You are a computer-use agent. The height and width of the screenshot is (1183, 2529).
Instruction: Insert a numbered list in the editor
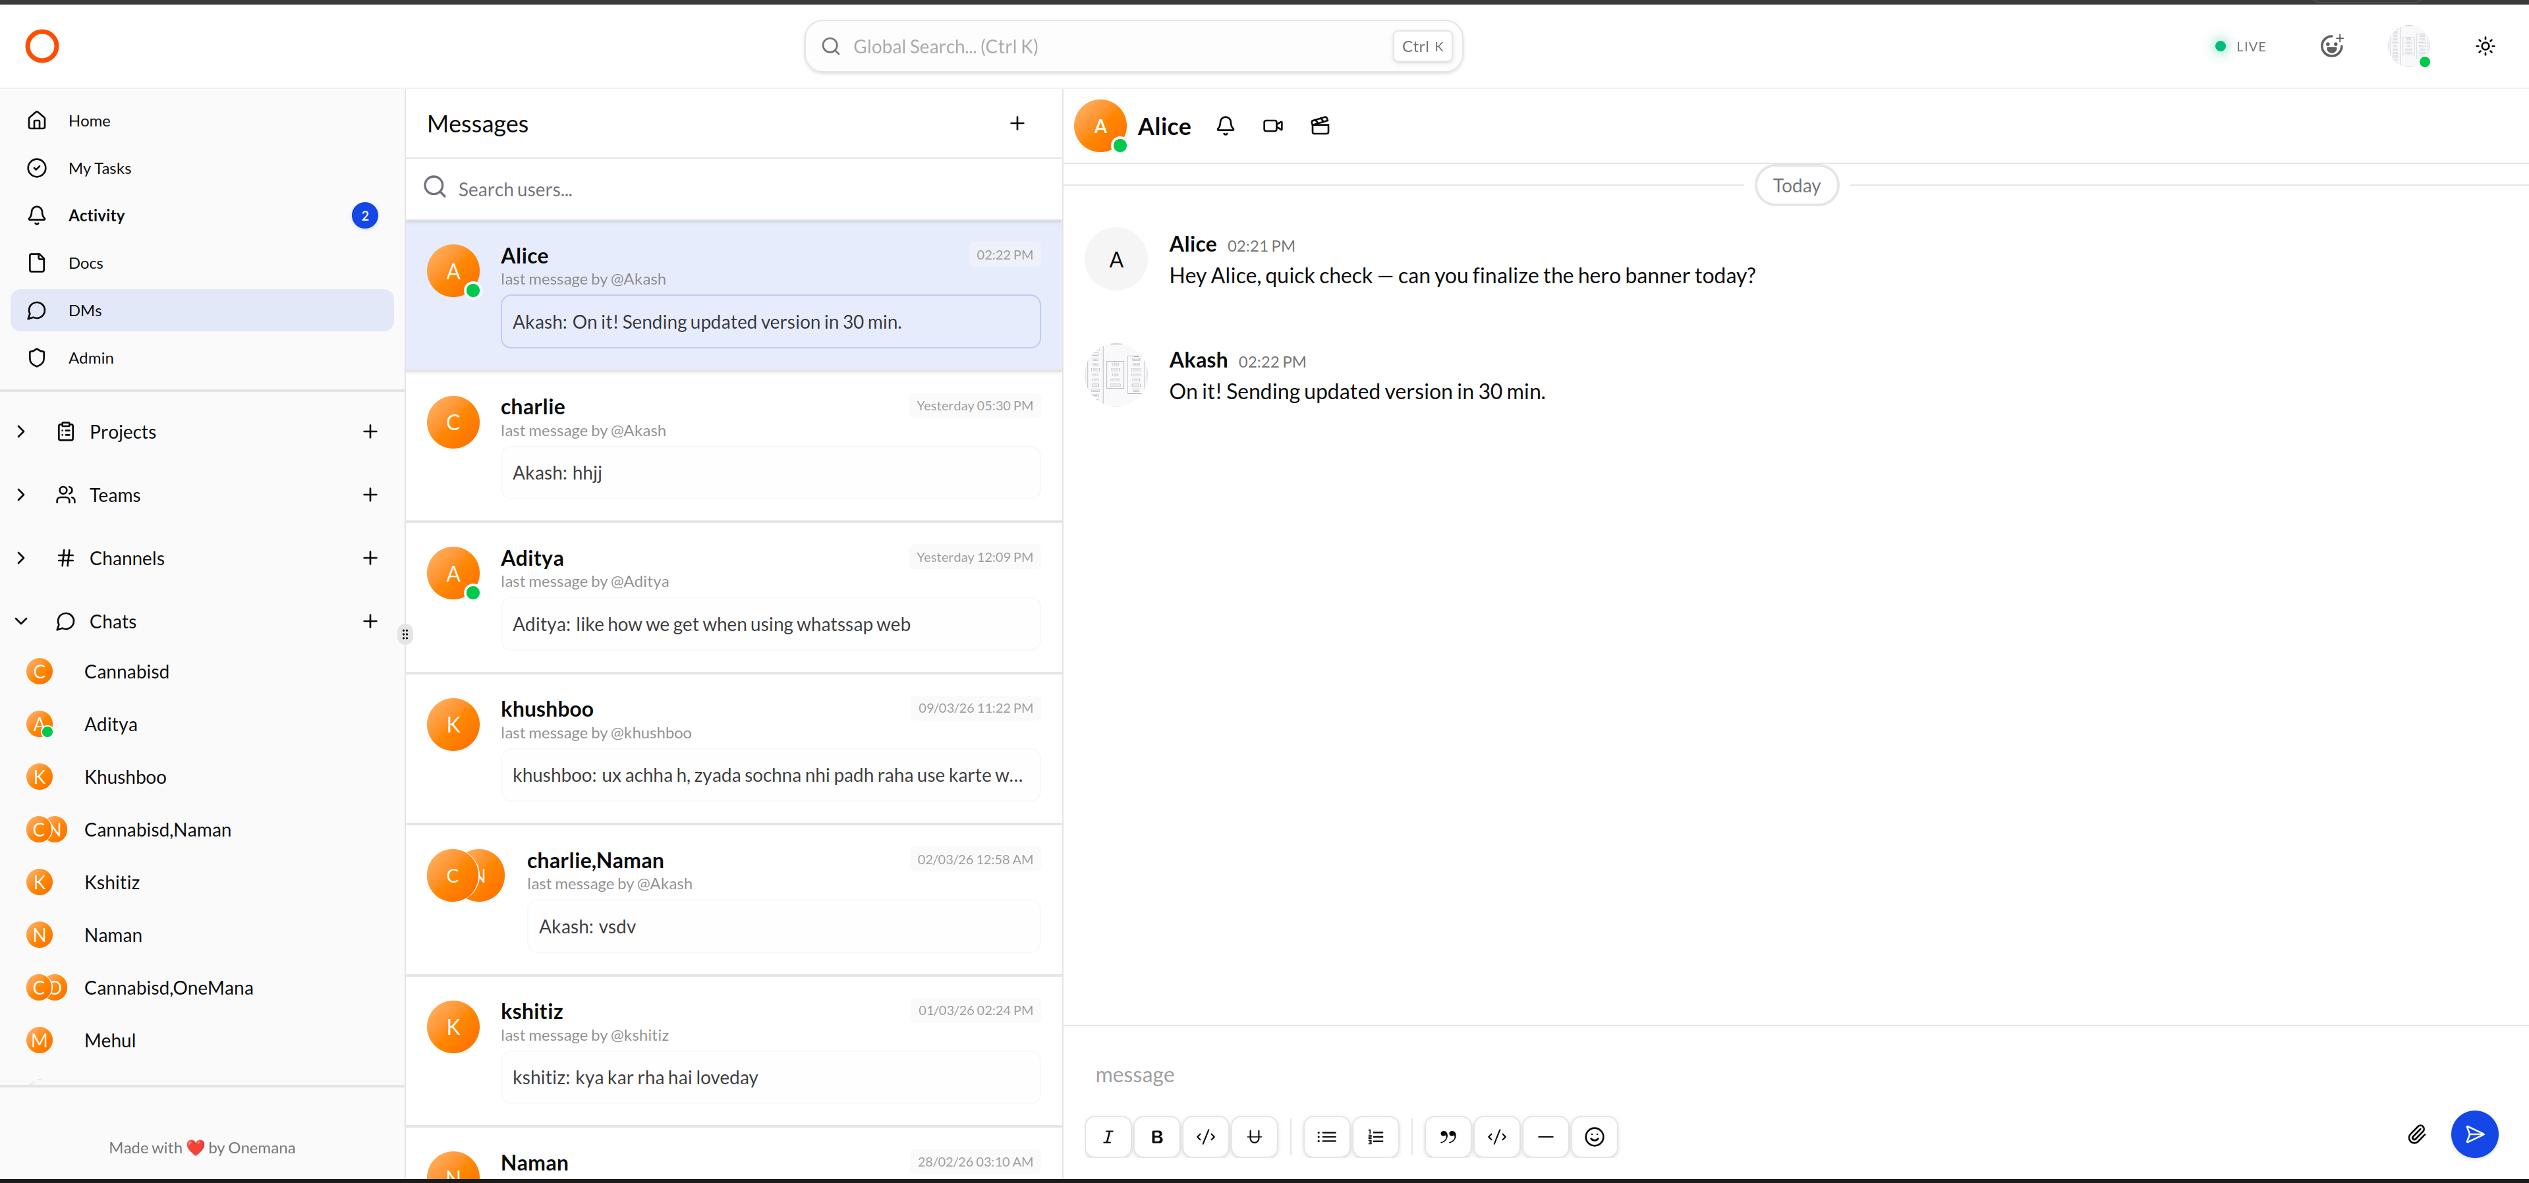[1375, 1137]
